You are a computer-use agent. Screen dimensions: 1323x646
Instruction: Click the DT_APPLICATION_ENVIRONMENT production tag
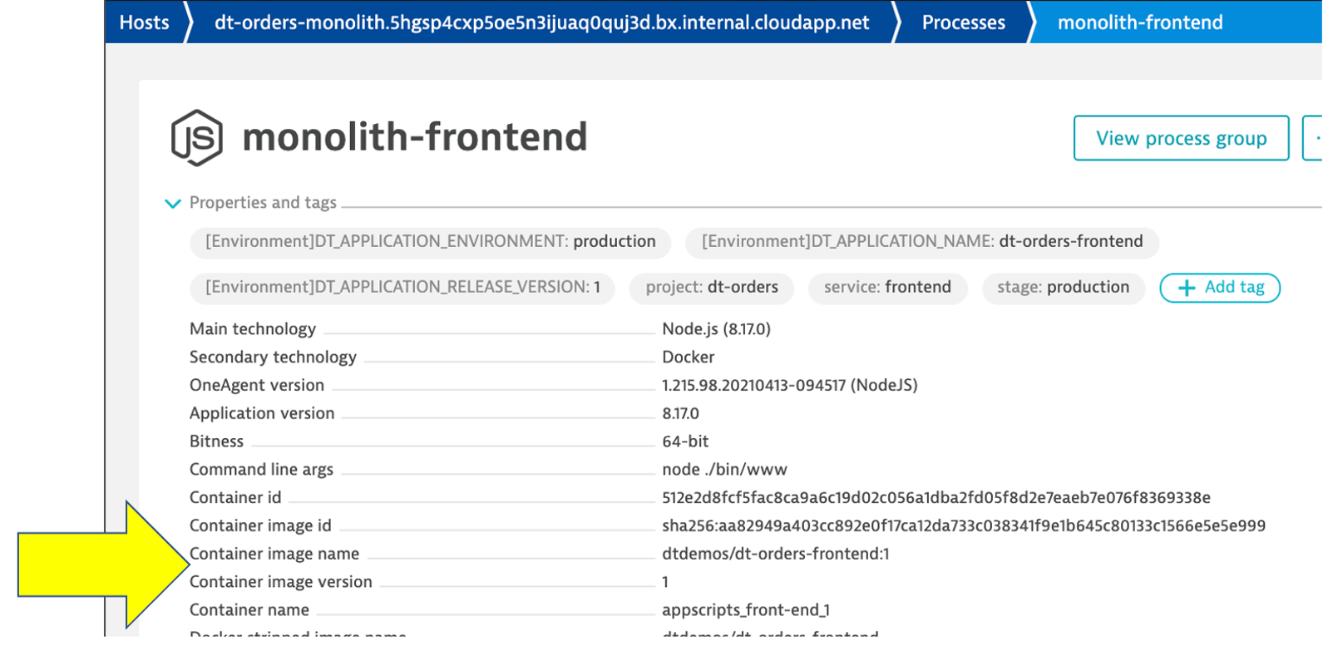tap(430, 242)
